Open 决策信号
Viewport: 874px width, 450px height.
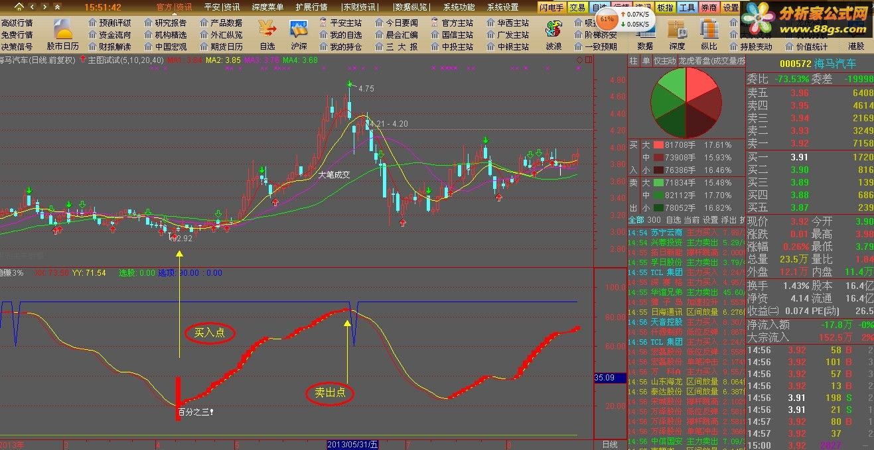[17, 46]
